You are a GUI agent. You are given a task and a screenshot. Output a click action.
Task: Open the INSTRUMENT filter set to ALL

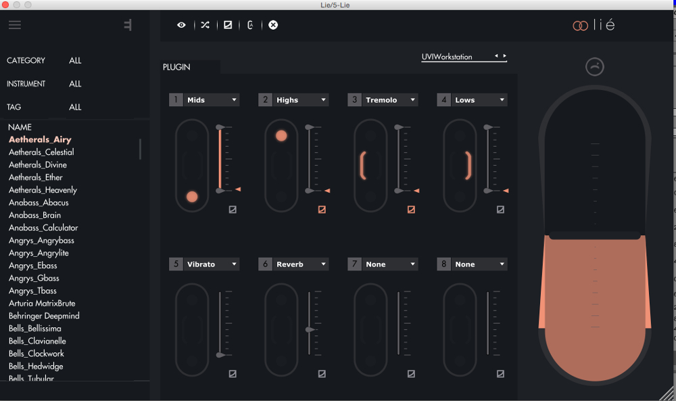75,84
